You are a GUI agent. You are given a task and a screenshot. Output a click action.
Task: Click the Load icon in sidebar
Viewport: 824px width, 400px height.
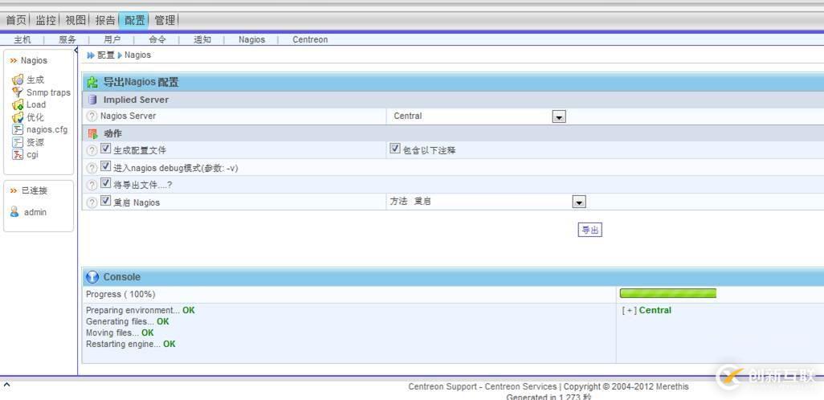click(18, 104)
